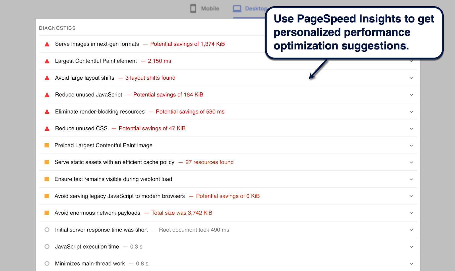Viewport: 455px width, 271px height.
Task: Click 'Potential savings of 184 KiB' text
Action: click(x=168, y=95)
